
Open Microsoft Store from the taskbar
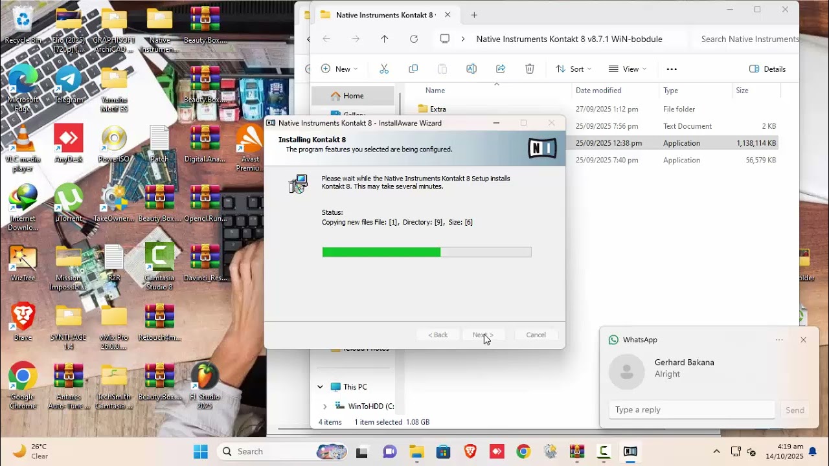pos(443,451)
